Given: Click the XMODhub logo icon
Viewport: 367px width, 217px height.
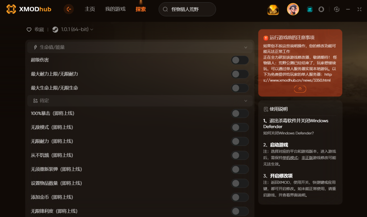Looking at the screenshot, I should (x=11, y=9).
